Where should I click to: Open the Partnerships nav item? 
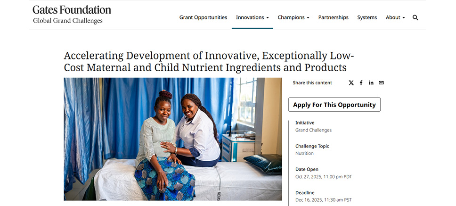point(333,17)
